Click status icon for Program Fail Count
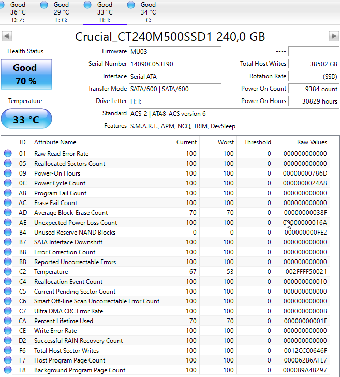This screenshot has width=340, height=377. coord(8,193)
